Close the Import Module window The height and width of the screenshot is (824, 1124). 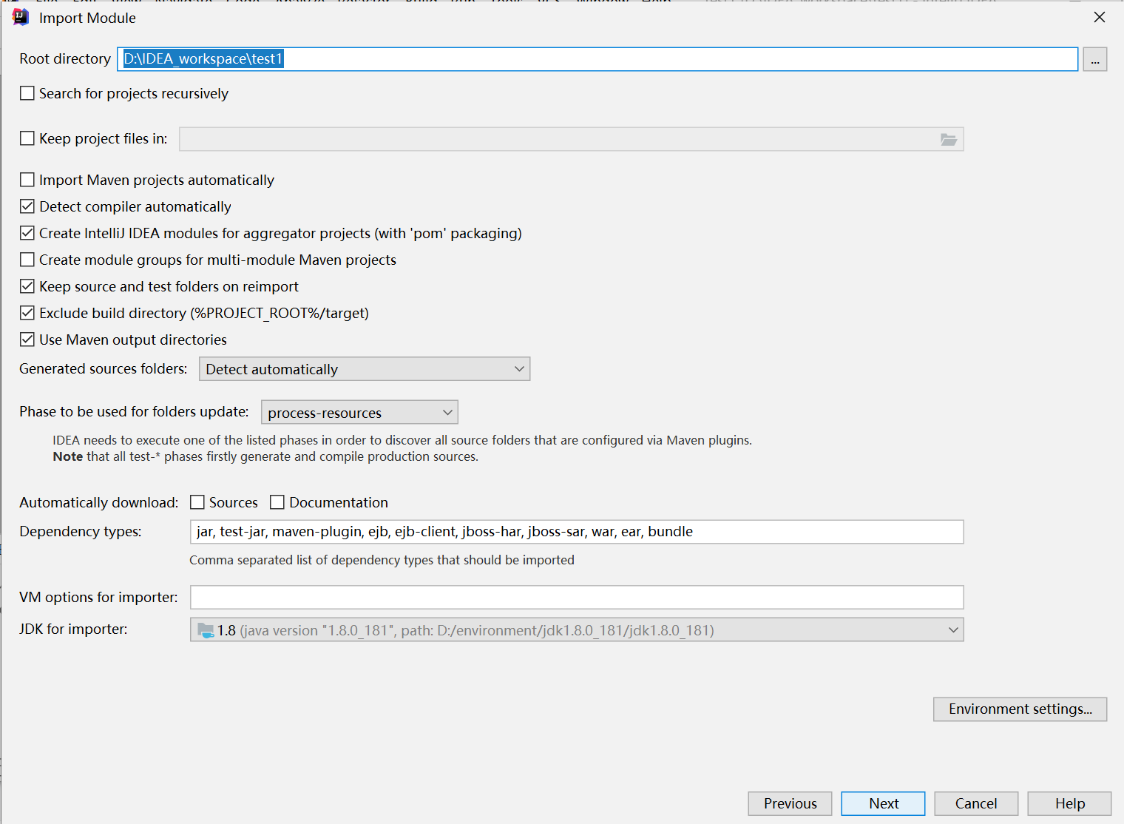(1100, 17)
